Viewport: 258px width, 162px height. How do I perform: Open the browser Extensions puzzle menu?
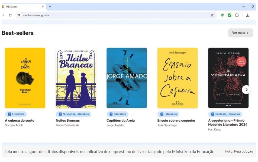(237, 15)
